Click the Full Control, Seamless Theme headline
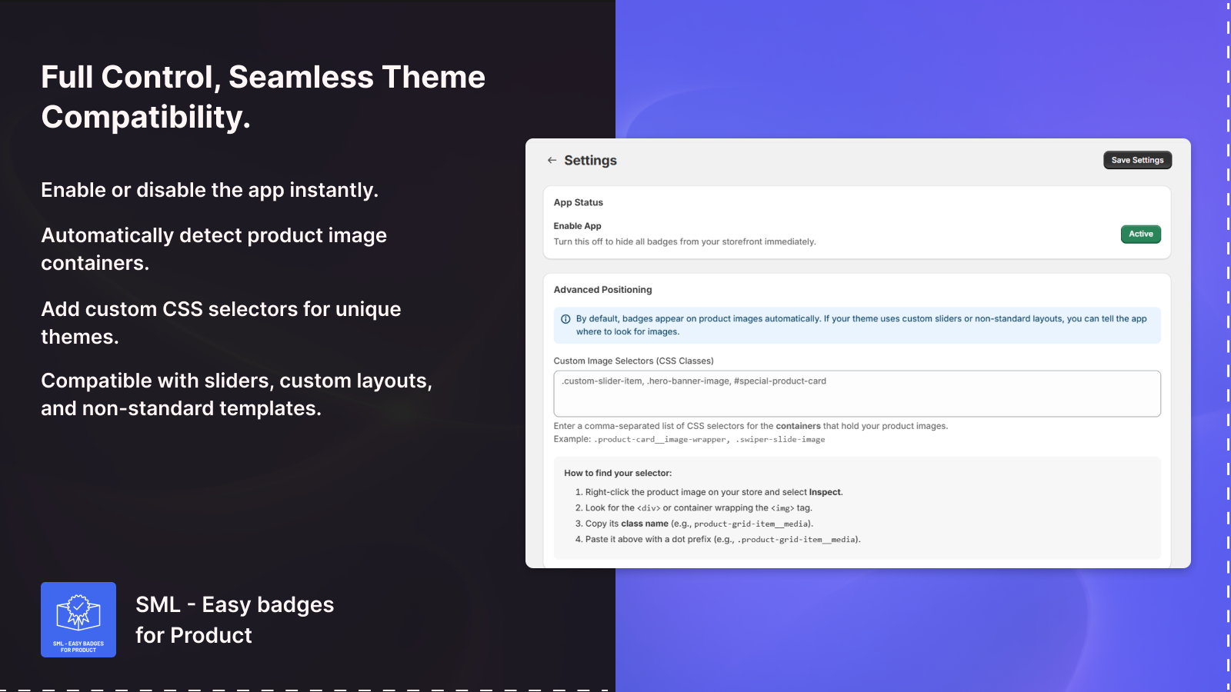This screenshot has width=1231, height=692. coord(262,97)
